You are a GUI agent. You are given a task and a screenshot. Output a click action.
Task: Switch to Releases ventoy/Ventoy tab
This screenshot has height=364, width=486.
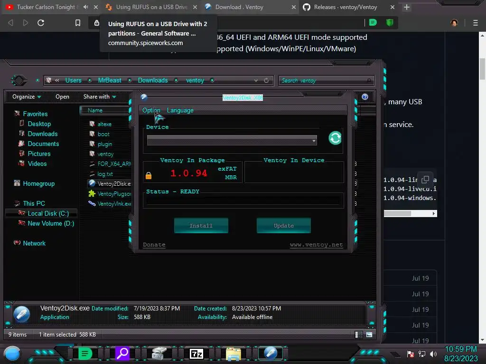tap(346, 7)
